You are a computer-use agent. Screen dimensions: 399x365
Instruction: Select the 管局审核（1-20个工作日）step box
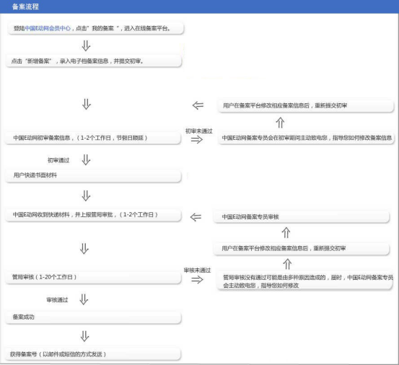click(93, 277)
